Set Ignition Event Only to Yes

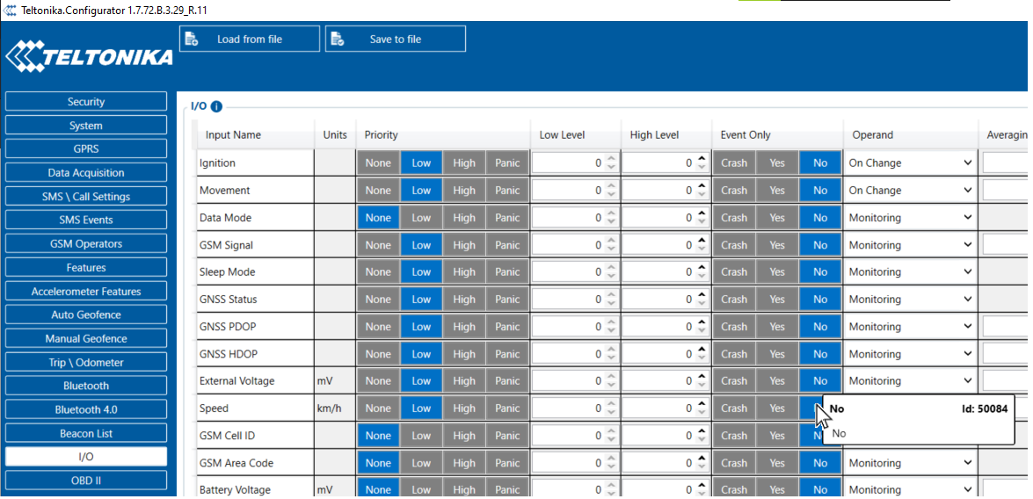tap(777, 163)
